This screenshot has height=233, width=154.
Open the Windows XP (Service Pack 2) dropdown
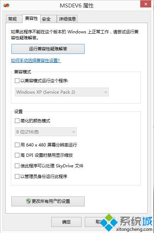click(62, 92)
